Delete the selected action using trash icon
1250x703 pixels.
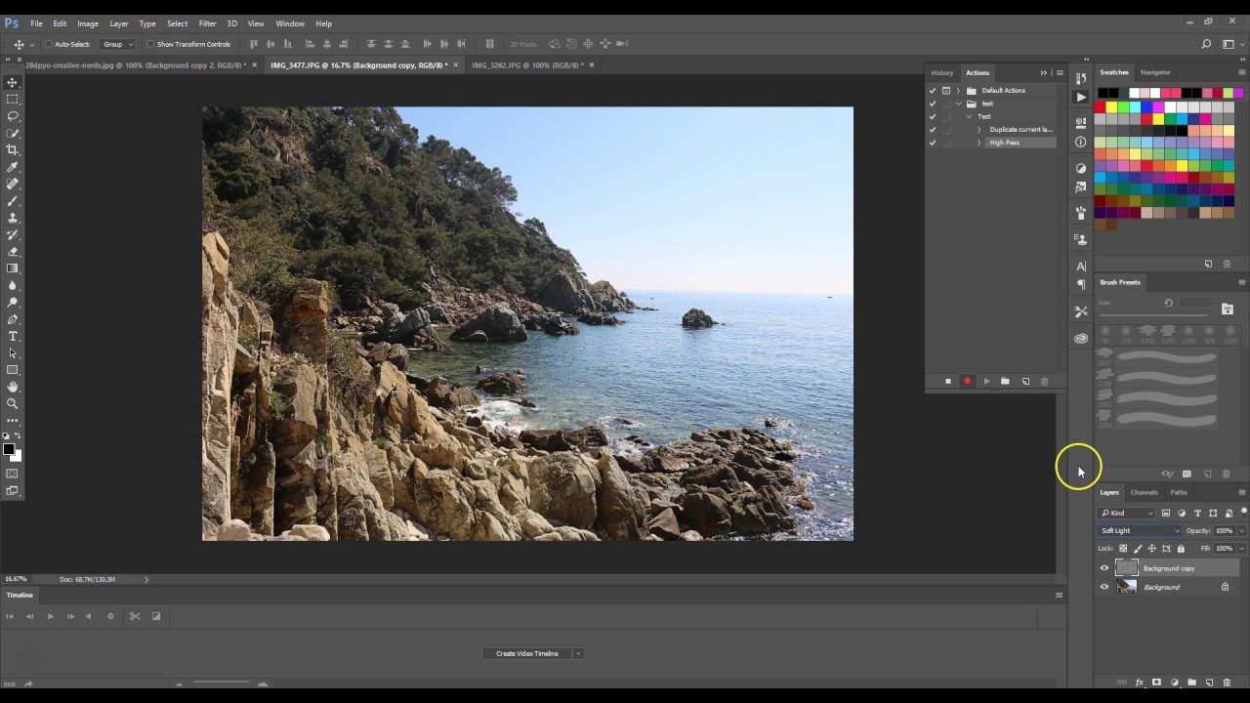point(1044,381)
